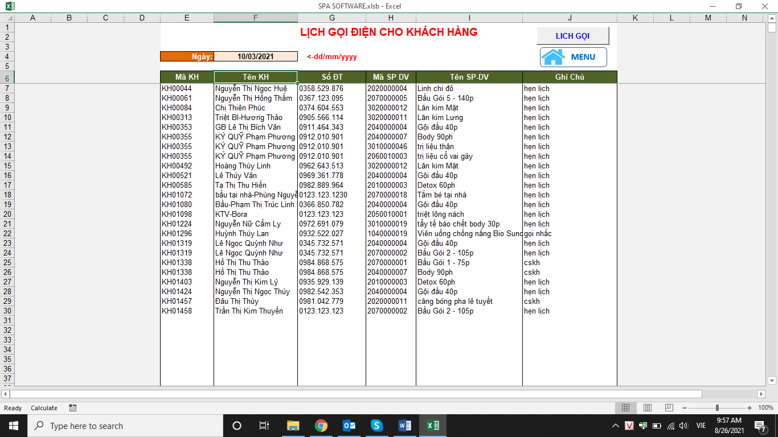
Task: Select column K header
Action: (x=635, y=18)
